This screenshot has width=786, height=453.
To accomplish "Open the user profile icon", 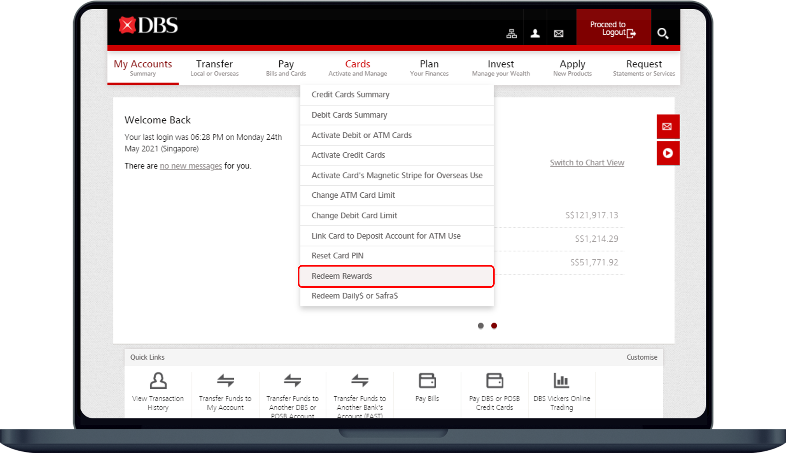I will pyautogui.click(x=535, y=33).
